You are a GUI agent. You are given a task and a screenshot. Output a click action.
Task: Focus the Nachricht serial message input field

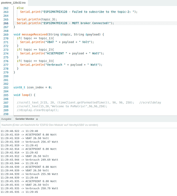(88, 125)
